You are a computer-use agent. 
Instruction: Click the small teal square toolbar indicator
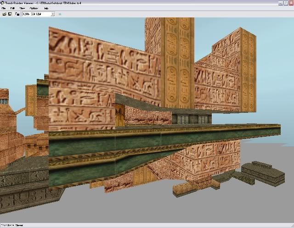[x=60, y=14]
